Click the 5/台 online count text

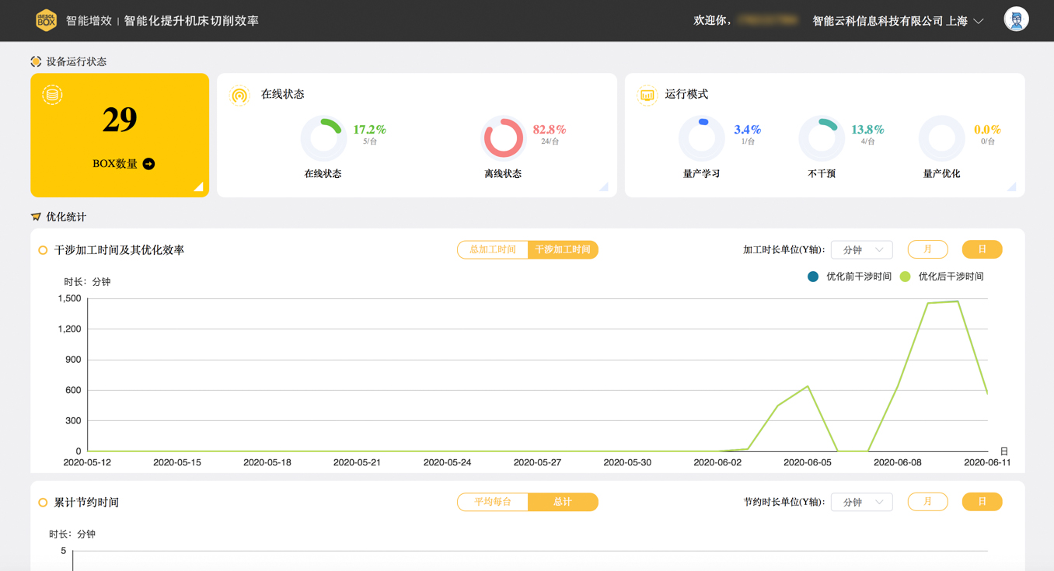tap(370, 141)
